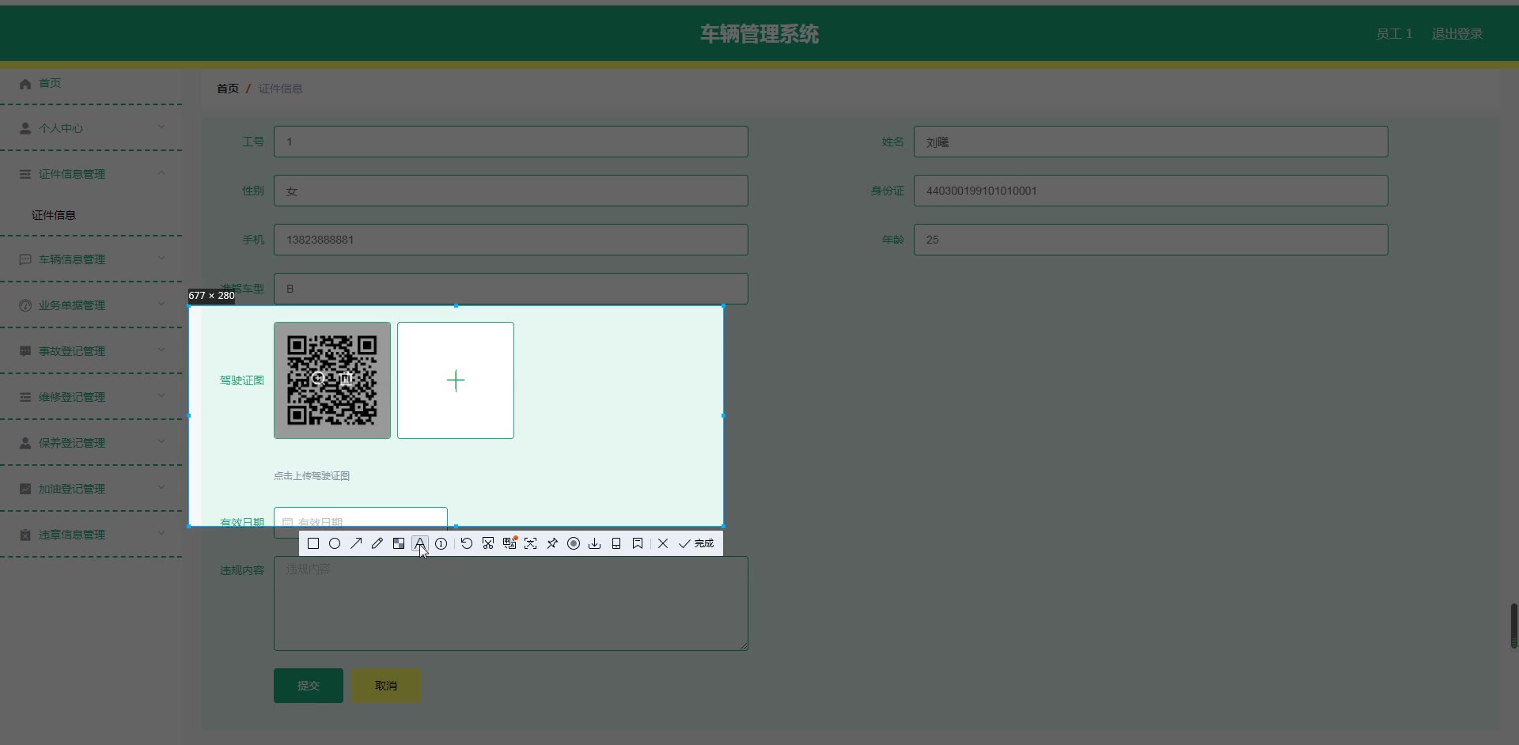
Task: Collapse the 证件信息管理 sidebar menu
Action: coord(91,174)
